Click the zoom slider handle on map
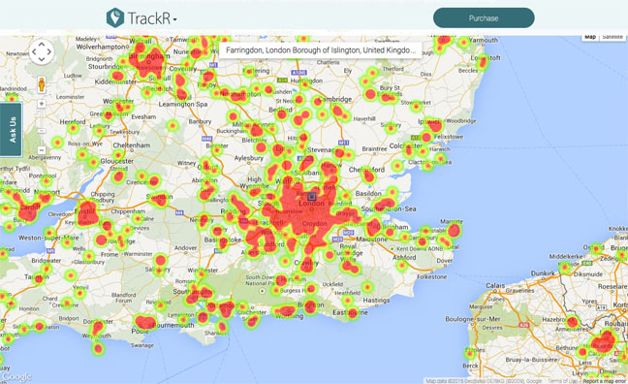Image resolution: width=628 pixels, height=384 pixels. point(42,131)
